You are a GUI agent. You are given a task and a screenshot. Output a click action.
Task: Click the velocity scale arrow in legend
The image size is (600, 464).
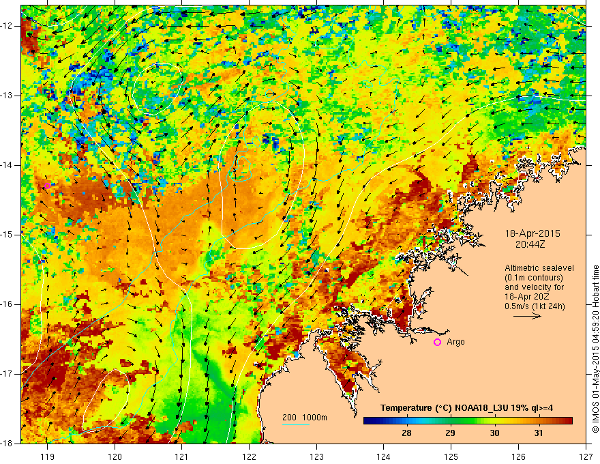(x=527, y=316)
